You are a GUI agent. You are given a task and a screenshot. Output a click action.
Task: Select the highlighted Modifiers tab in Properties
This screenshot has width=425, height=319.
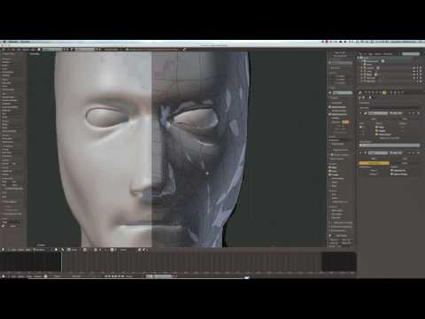pyautogui.click(x=384, y=93)
